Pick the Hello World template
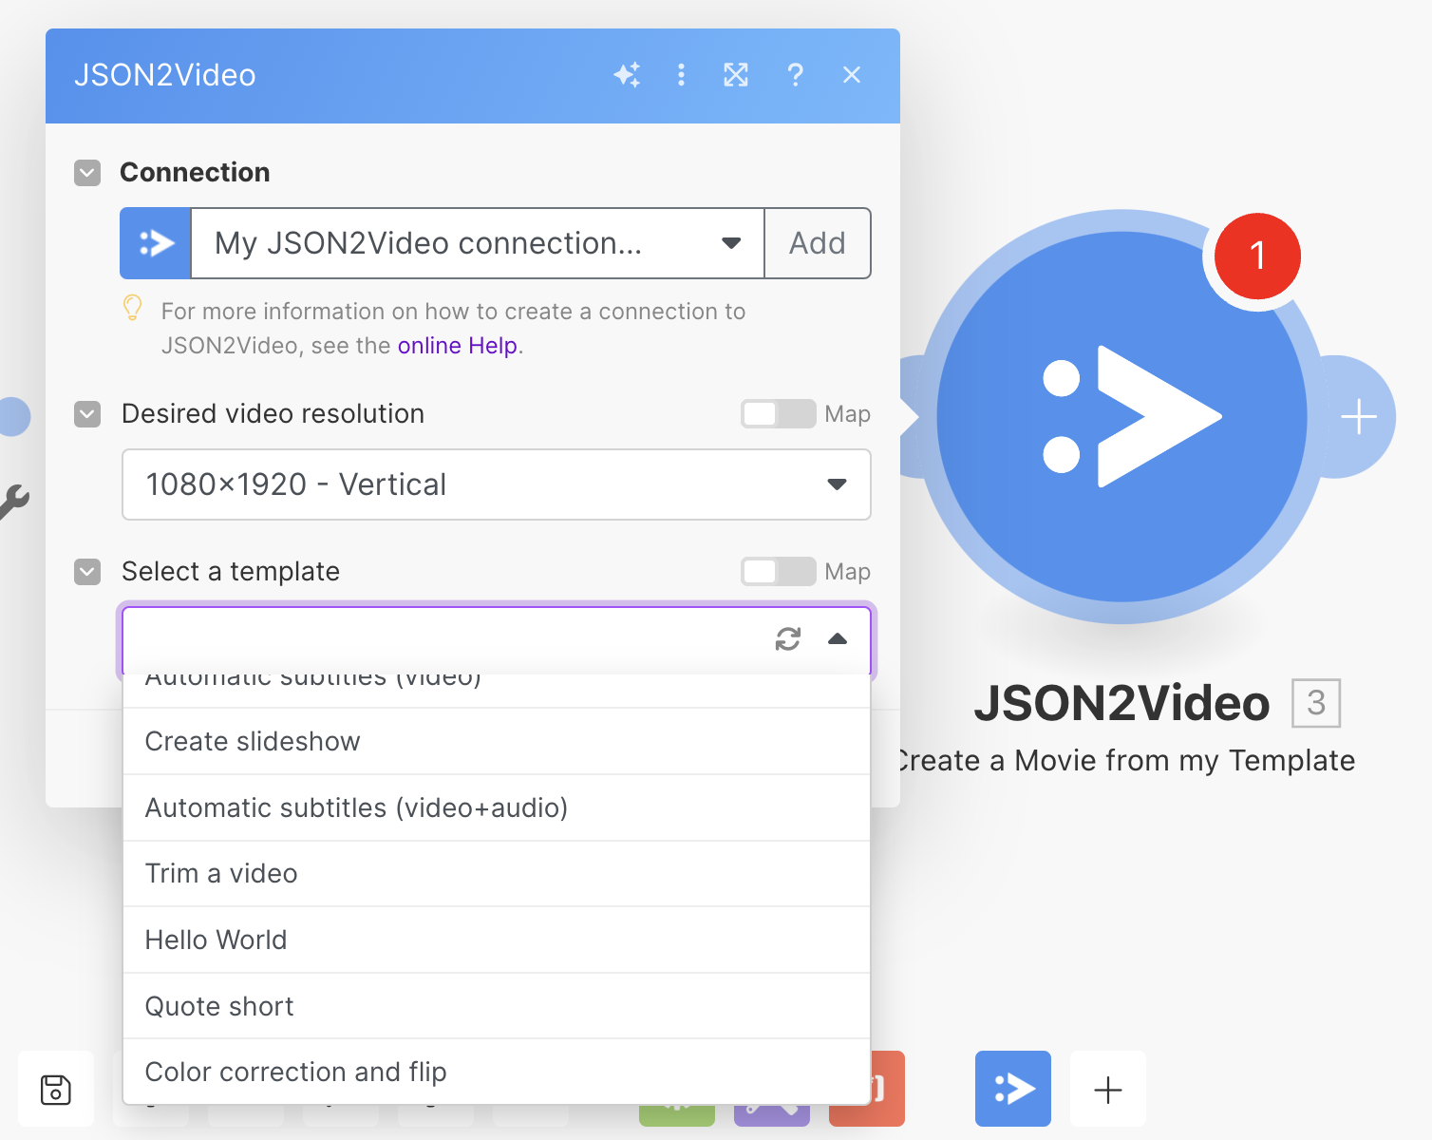 pos(497,940)
